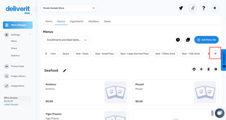Open the R user profile avatar

[215, 8]
